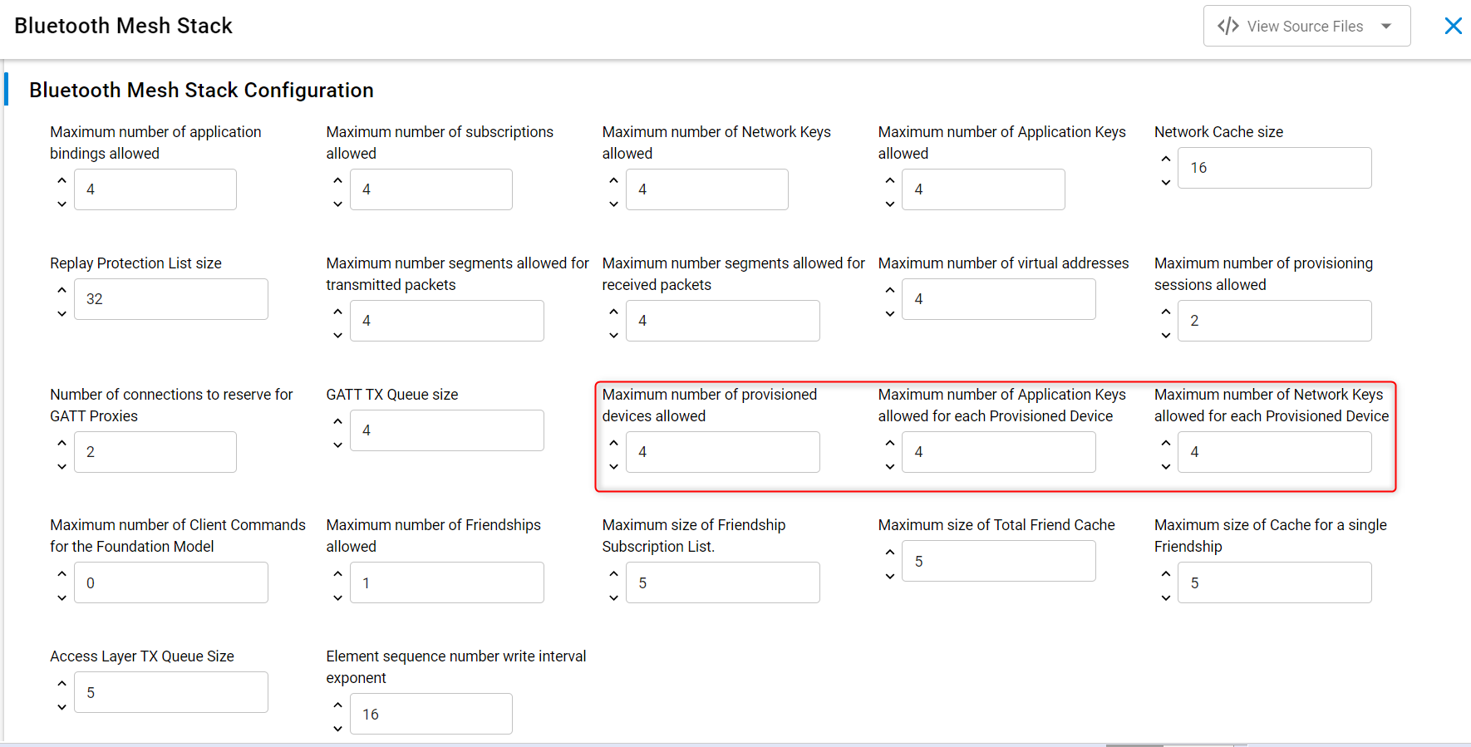Increase Application Keys for each Provisioned Device

(890, 442)
